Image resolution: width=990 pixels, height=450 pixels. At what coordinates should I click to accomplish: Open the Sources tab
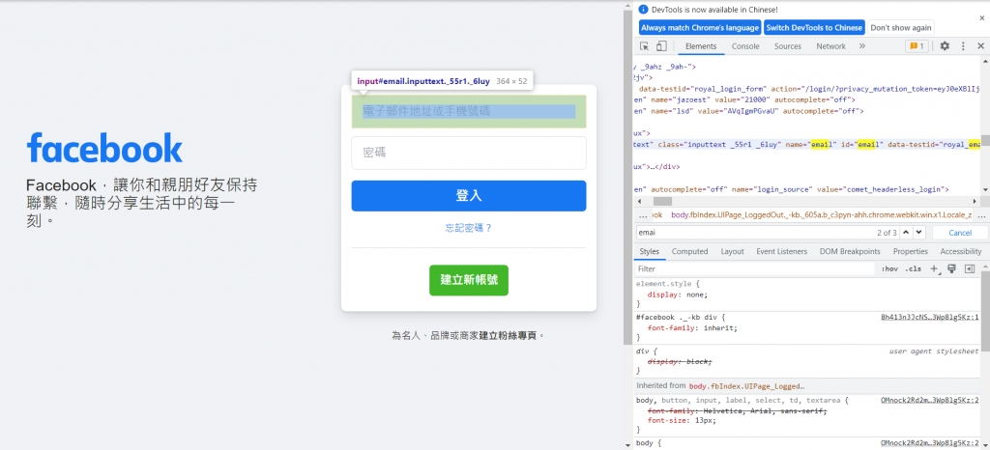click(787, 46)
